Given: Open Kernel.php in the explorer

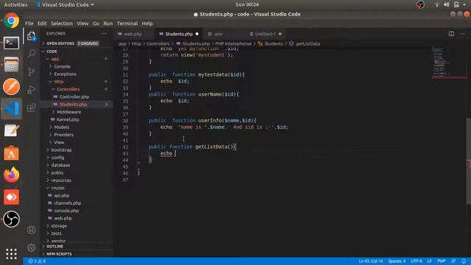Looking at the screenshot, I should tap(77, 119).
